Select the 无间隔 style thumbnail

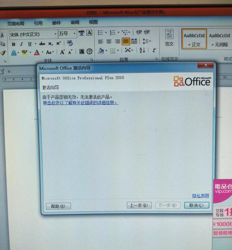point(219,40)
